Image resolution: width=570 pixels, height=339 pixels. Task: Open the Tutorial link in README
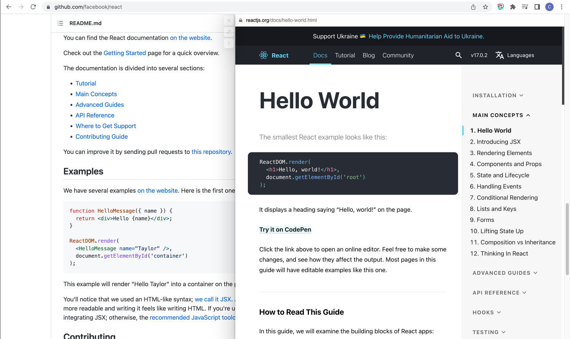pos(86,83)
